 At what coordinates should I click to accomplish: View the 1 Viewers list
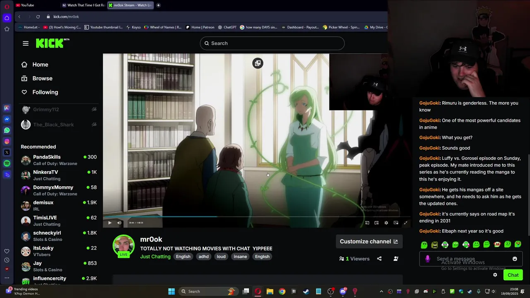coord(354,259)
